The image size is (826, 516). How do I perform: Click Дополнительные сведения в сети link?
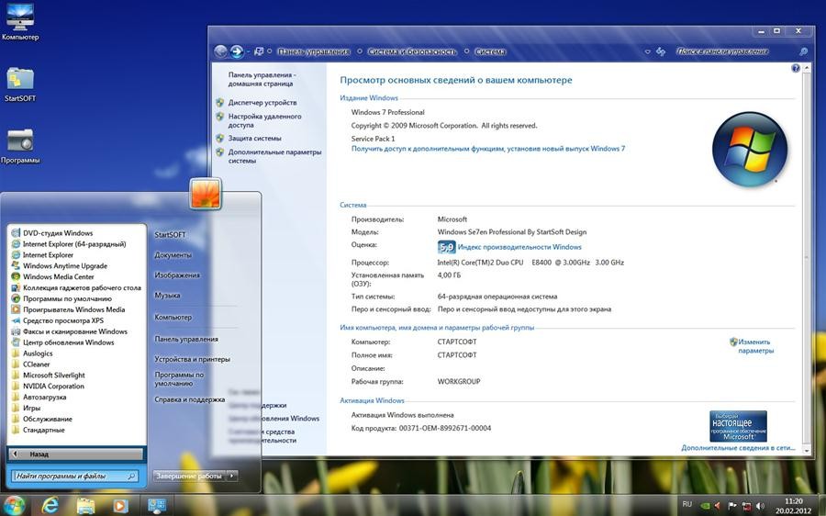coord(738,447)
